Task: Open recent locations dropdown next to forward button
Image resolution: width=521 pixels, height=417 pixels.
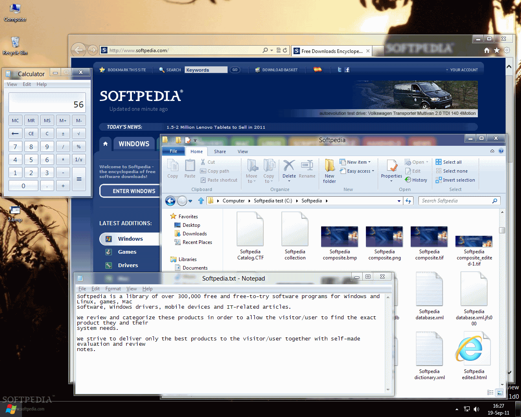Action: coord(190,201)
